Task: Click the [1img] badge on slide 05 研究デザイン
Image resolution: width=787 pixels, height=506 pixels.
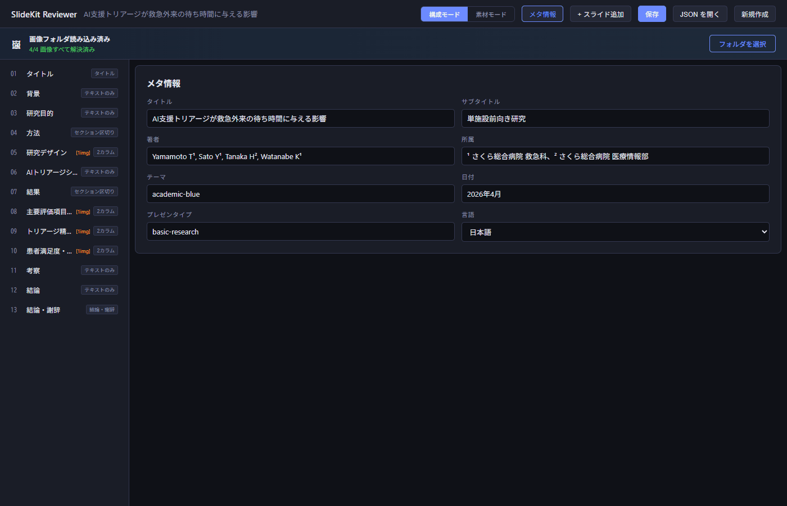Action: pyautogui.click(x=83, y=152)
